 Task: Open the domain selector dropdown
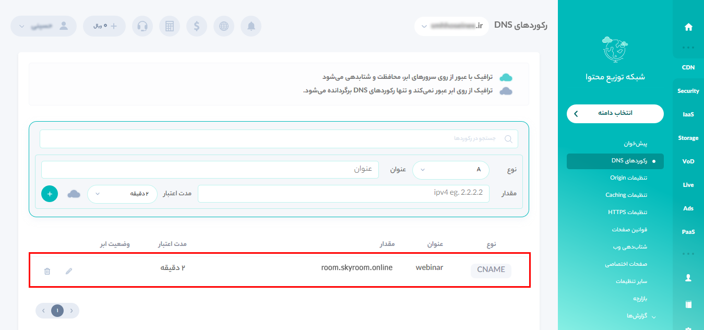click(x=451, y=26)
